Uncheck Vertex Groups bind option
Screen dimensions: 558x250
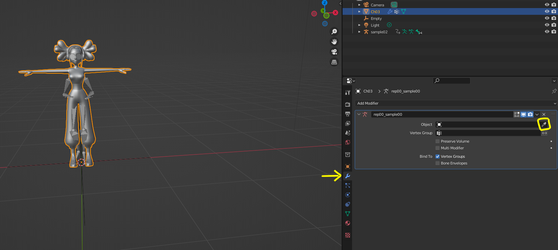tap(438, 156)
